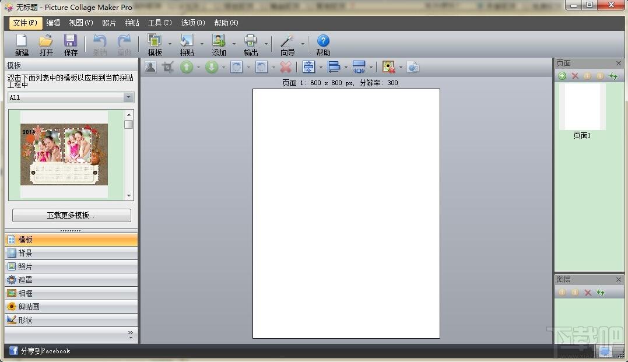Switch to the 剪贴画 sidebar tab
This screenshot has width=628, height=362.
tap(71, 307)
